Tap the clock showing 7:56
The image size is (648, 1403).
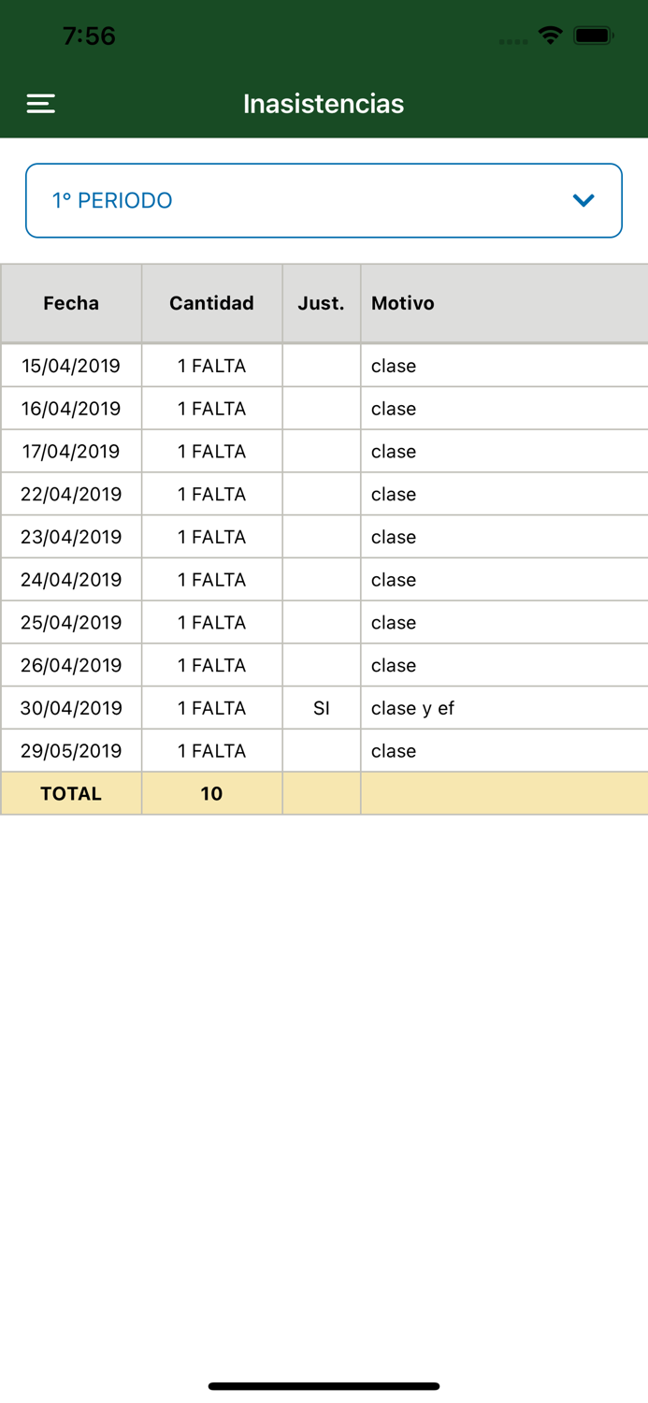point(90,36)
